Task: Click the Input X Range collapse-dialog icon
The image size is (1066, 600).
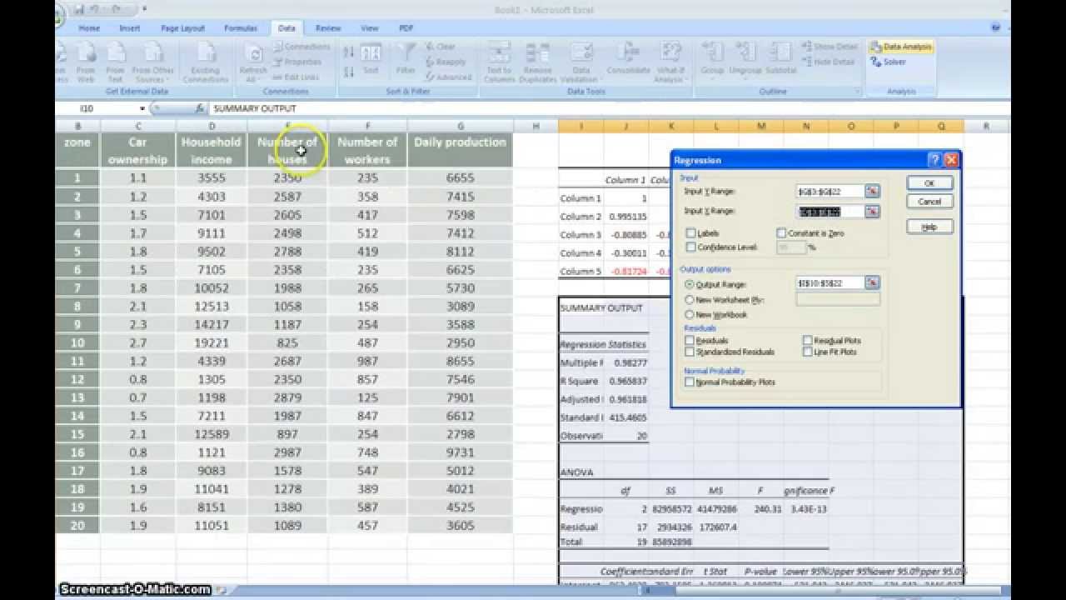Action: click(872, 212)
